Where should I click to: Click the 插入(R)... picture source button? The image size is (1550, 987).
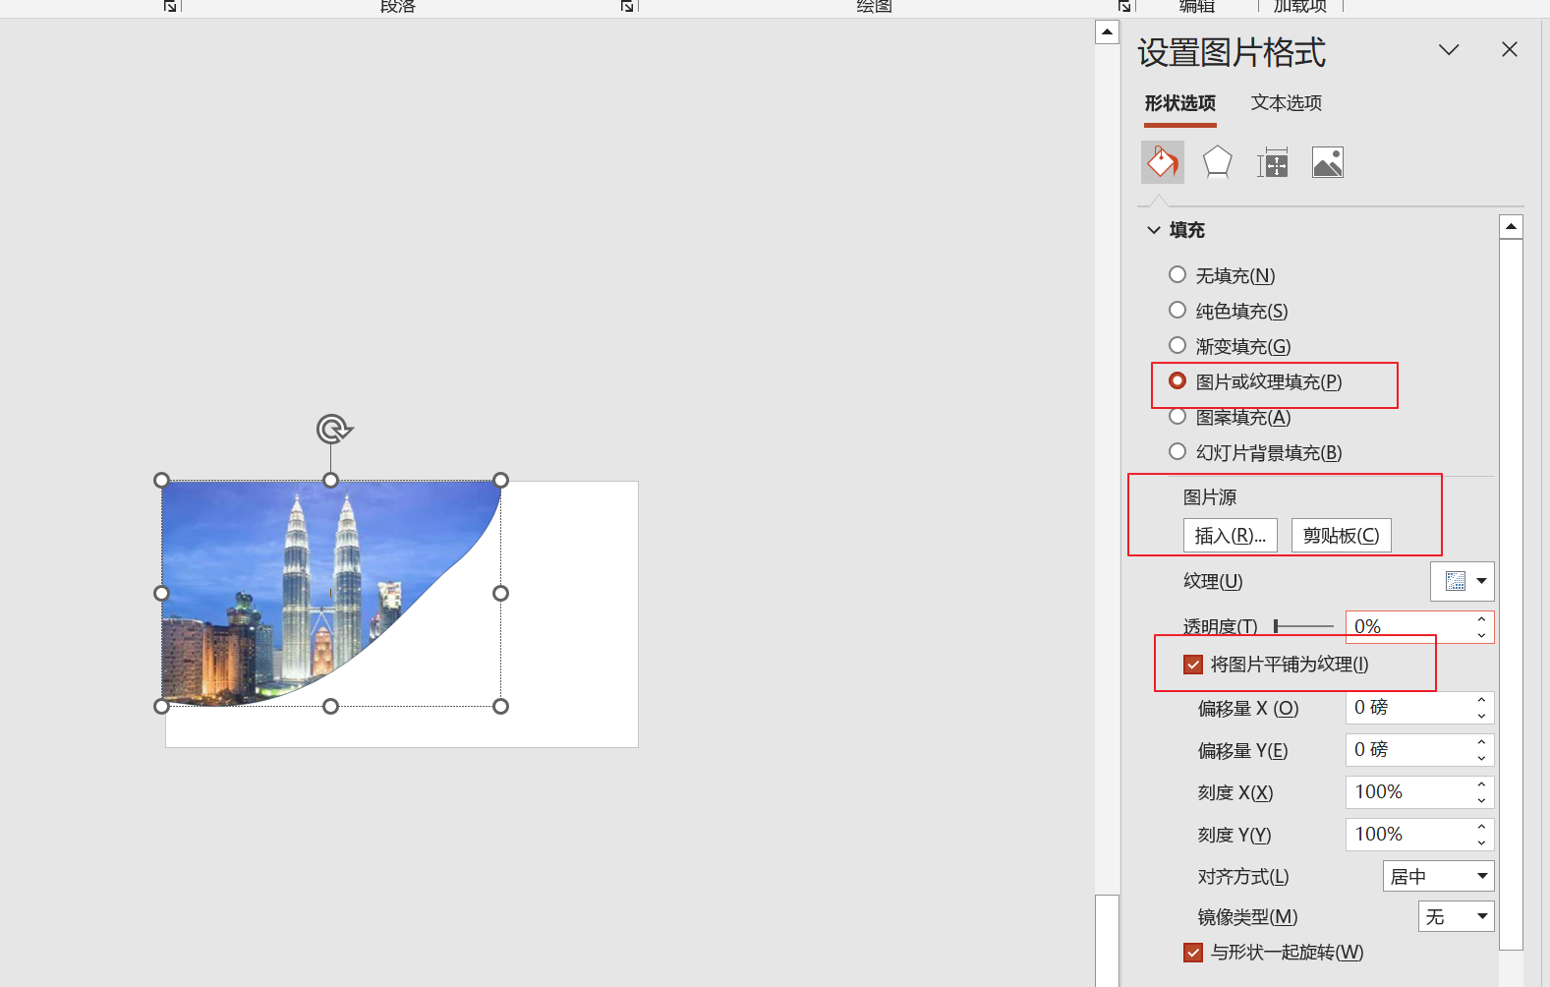1231,536
